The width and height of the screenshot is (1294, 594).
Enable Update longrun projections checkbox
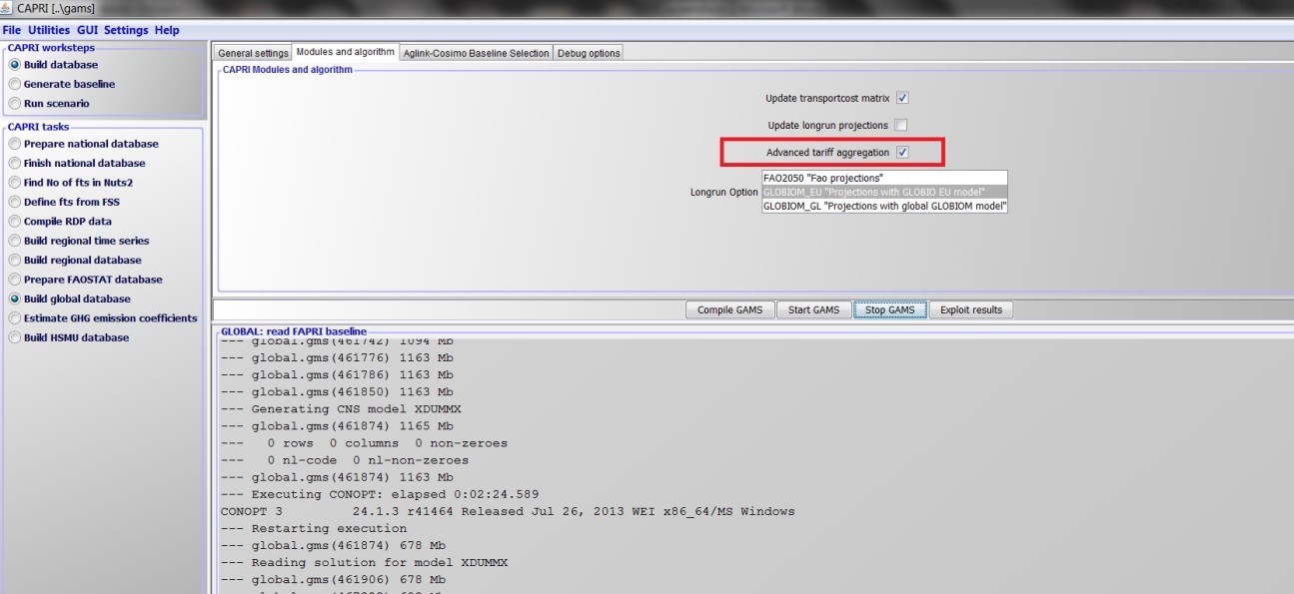pos(901,126)
